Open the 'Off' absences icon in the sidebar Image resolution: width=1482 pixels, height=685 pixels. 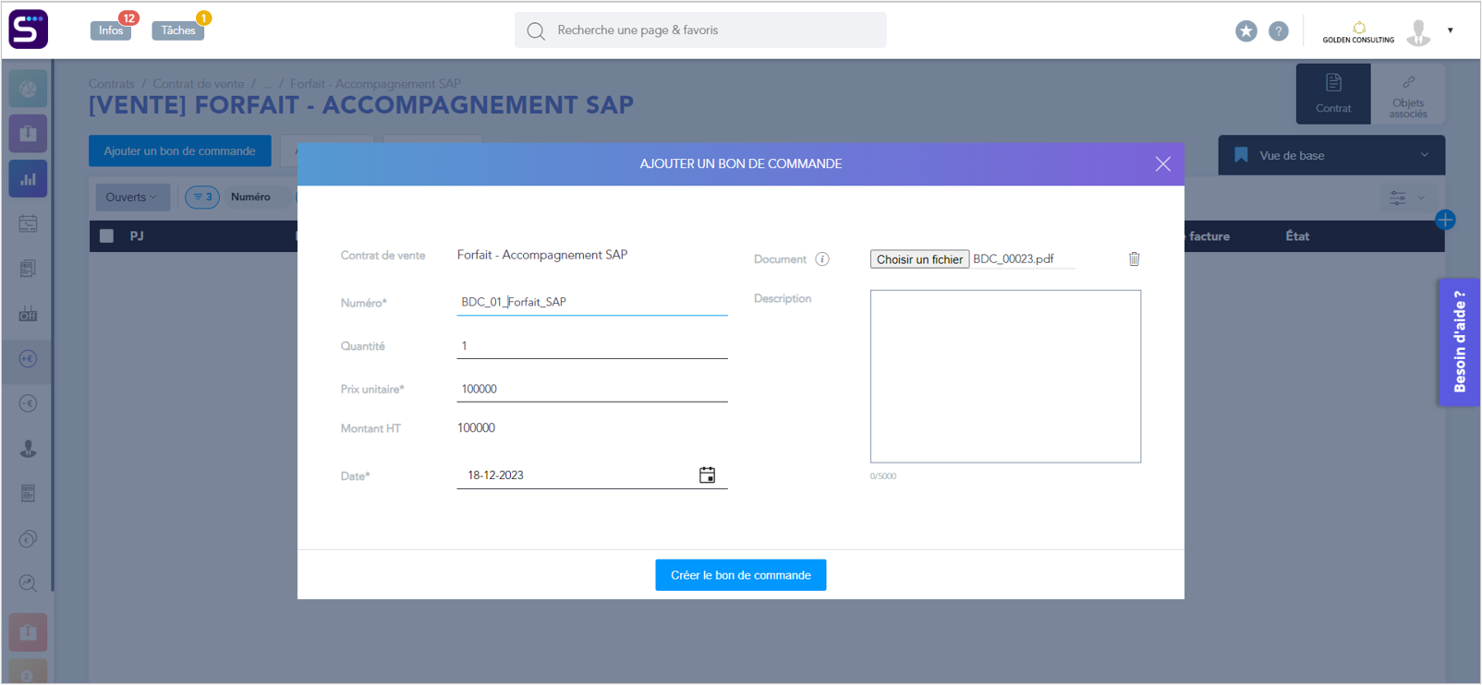tap(29, 314)
